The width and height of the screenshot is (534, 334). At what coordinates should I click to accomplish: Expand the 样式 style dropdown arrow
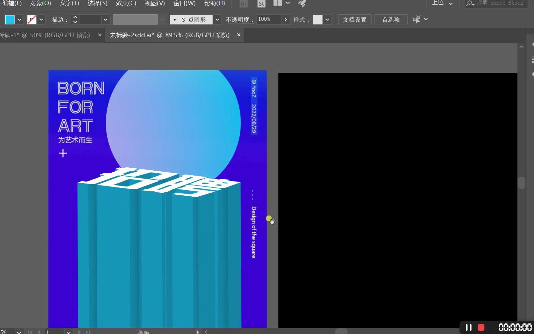327,19
